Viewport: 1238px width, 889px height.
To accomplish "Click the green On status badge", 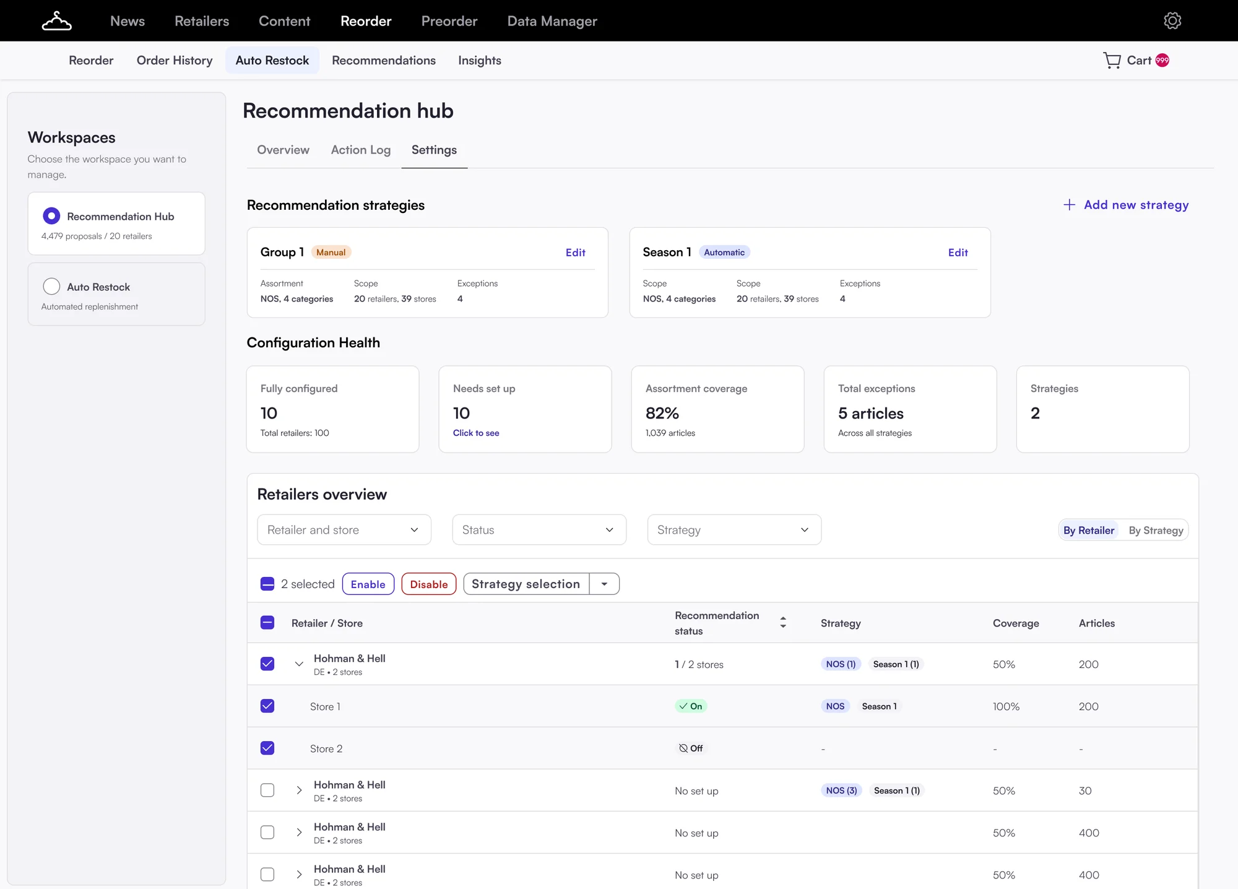I will click(691, 706).
